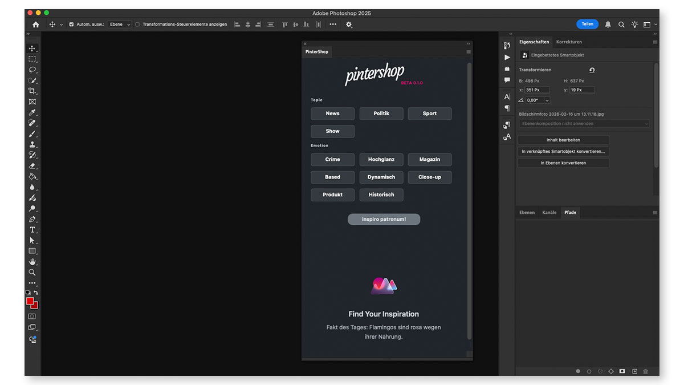Select the PinterShop panel tab
Screen dimensions: 684x385
coord(316,52)
